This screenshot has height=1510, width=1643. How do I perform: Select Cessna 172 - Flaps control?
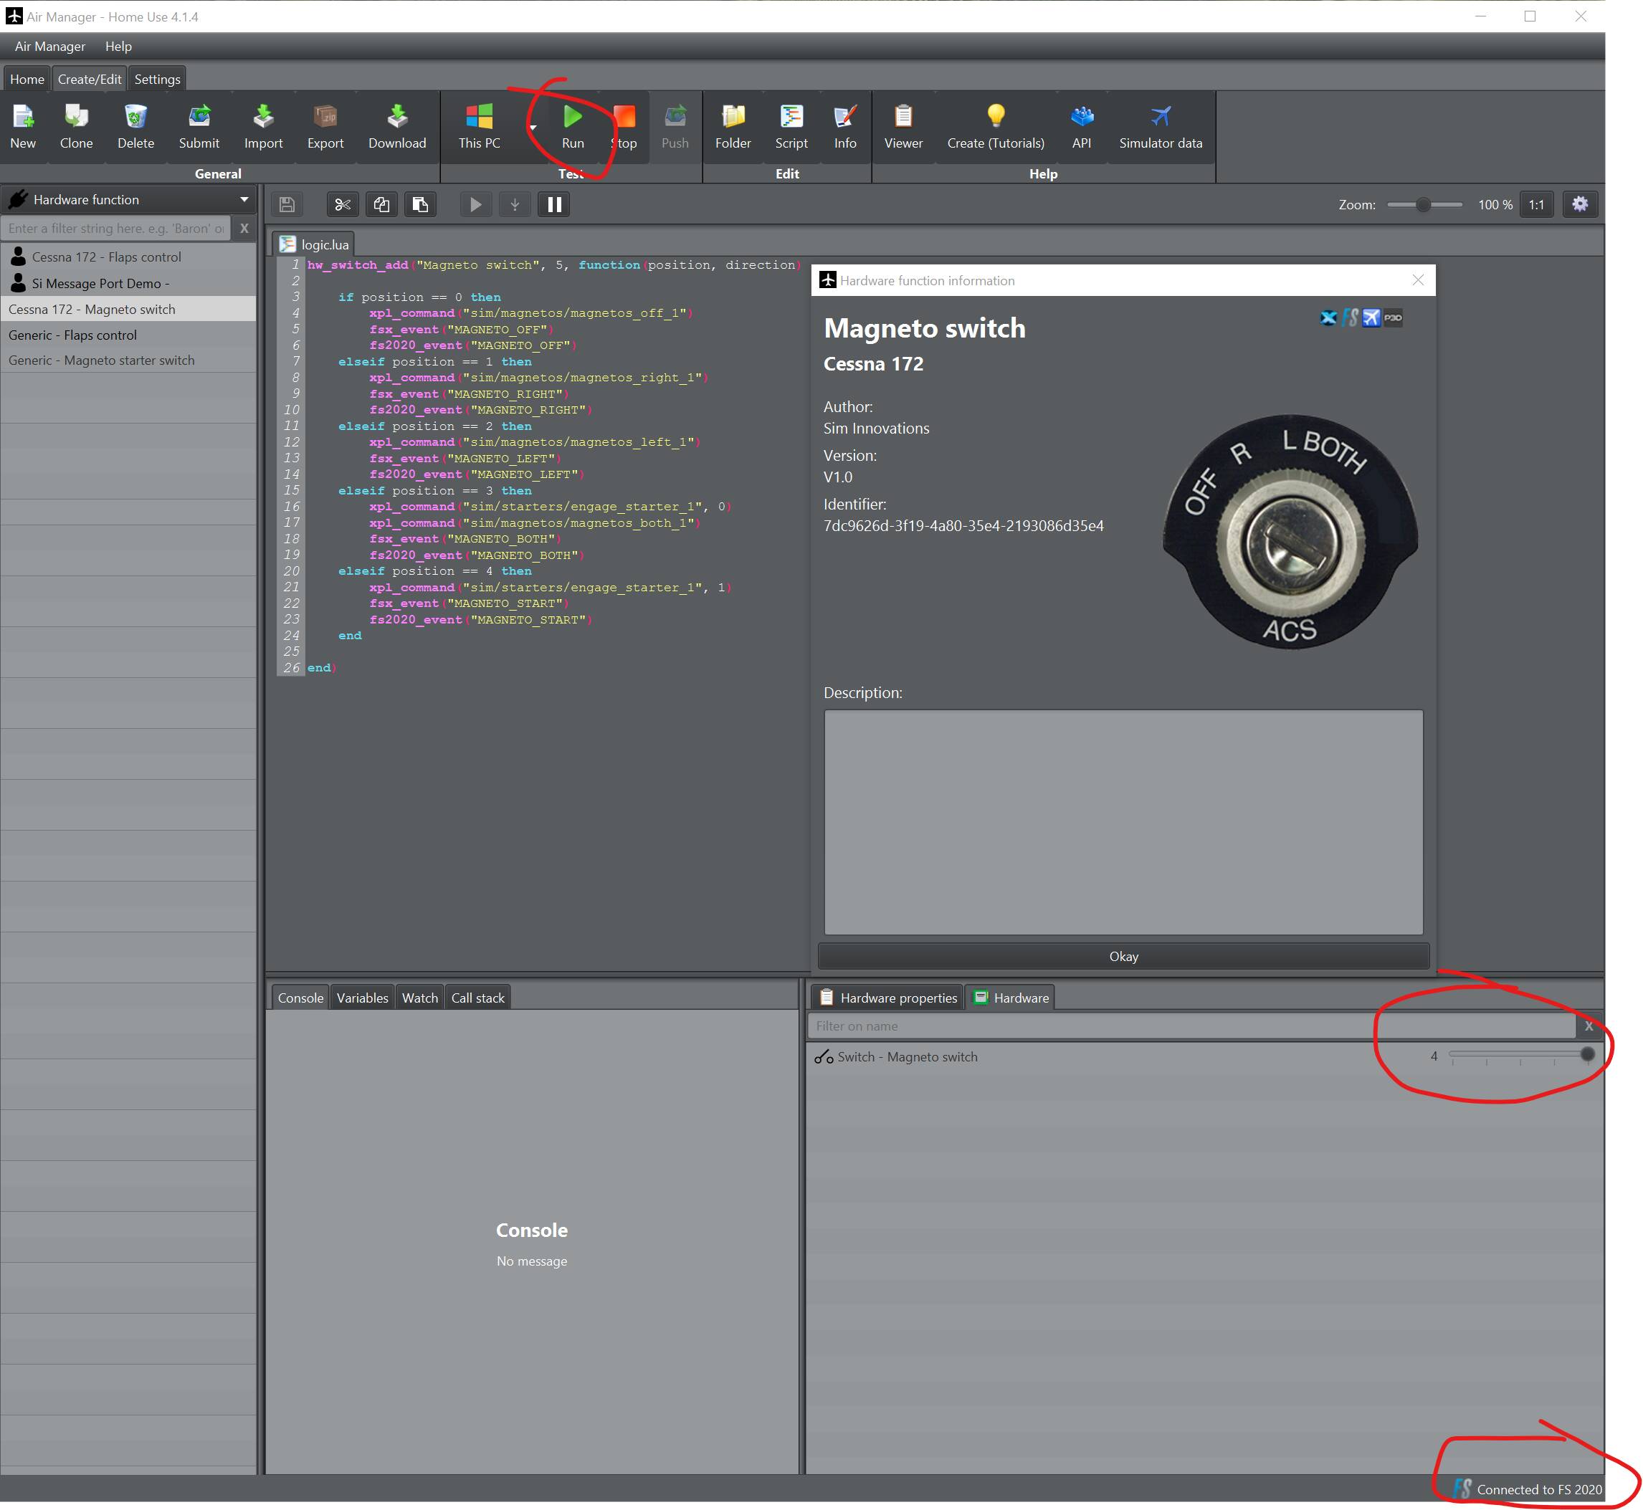(x=128, y=257)
